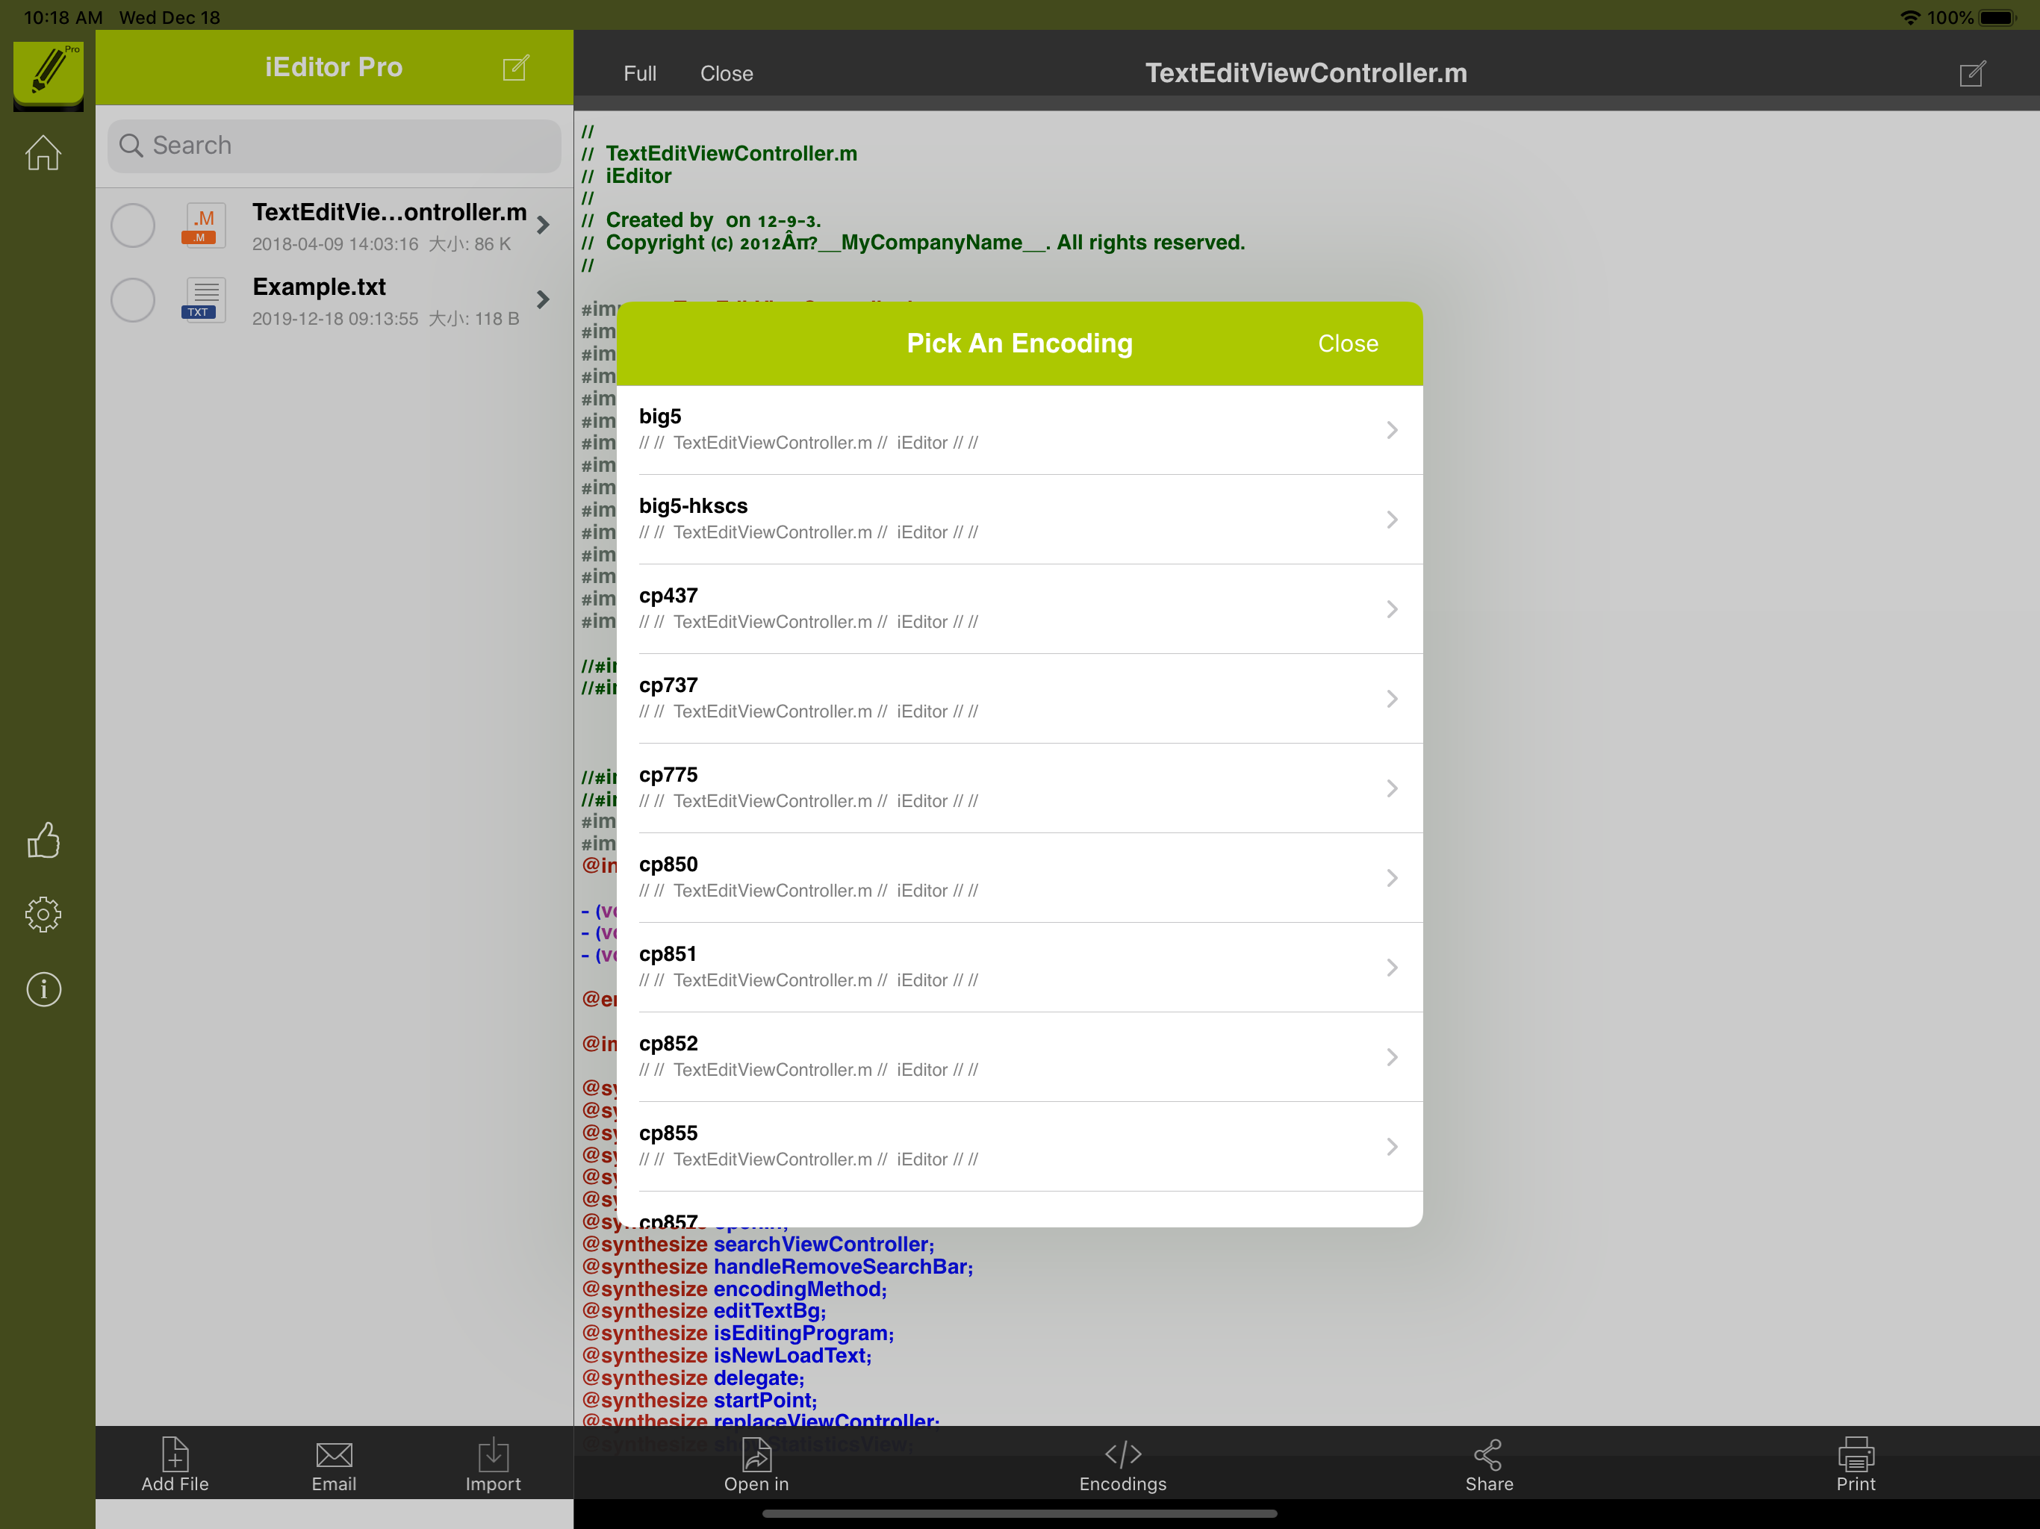Choose the cp855 encoding
2040x1529 pixels.
(x=1019, y=1145)
